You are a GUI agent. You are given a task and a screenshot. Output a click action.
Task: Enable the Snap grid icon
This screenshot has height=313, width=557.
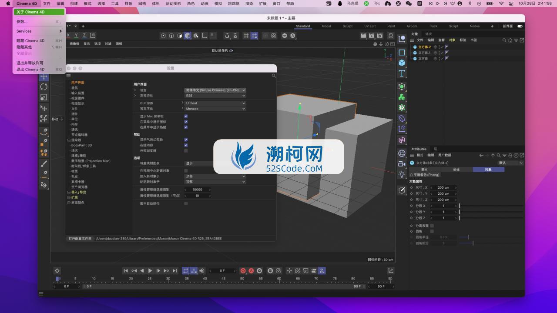246,36
